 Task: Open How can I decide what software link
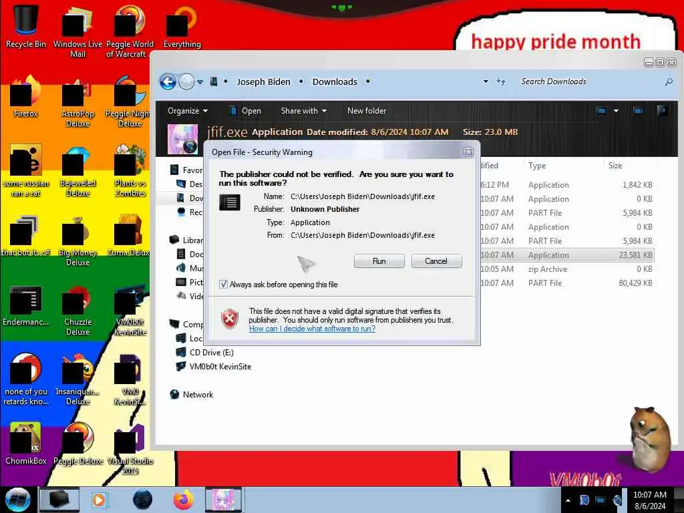pyautogui.click(x=312, y=329)
